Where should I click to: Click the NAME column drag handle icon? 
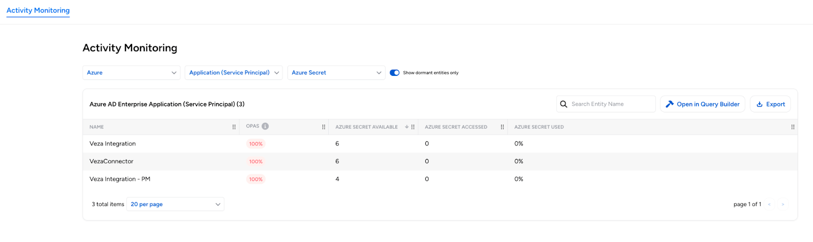point(234,127)
